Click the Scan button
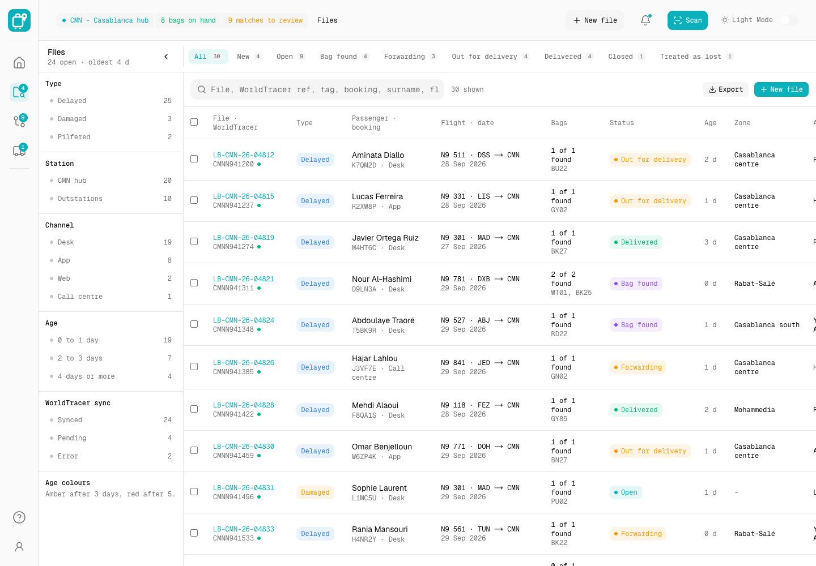 pos(687,20)
